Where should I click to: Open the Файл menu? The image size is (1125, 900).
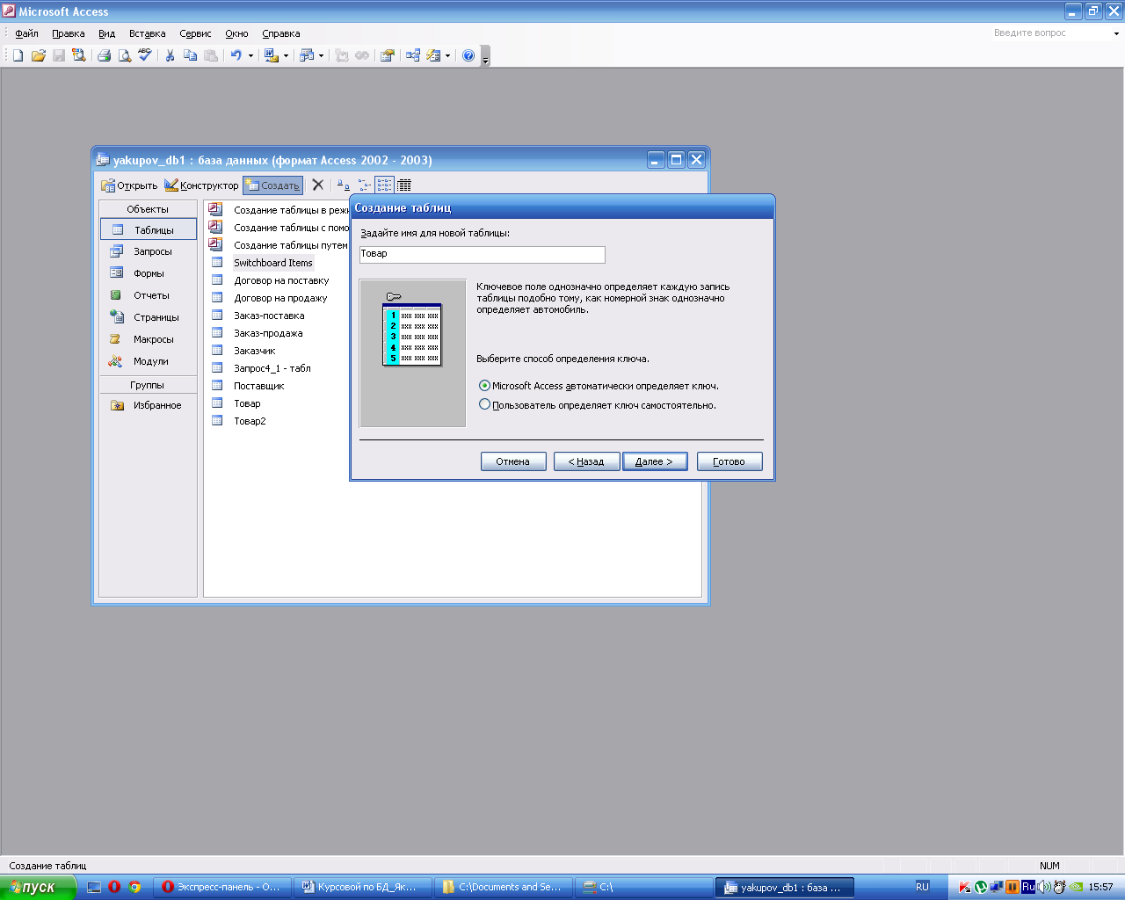[26, 33]
